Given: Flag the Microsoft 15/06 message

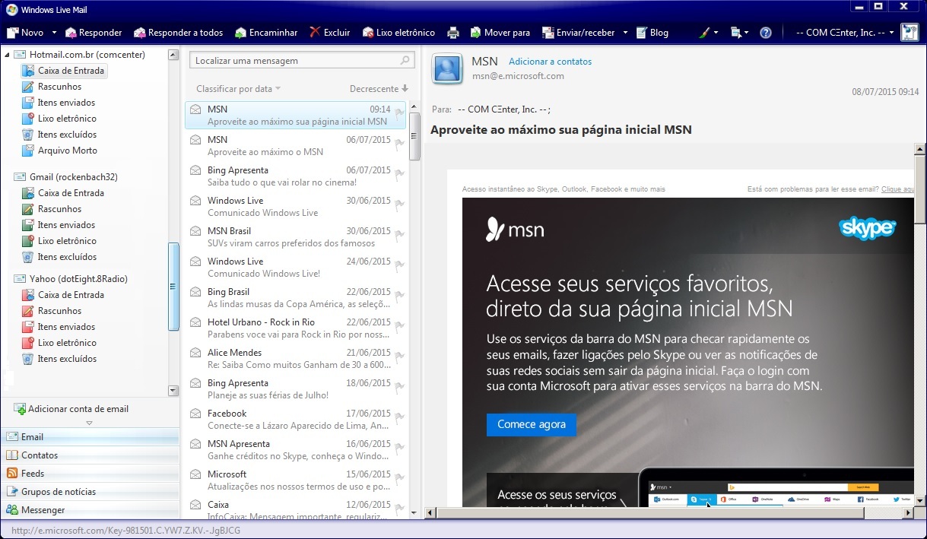Looking at the screenshot, I should (x=400, y=478).
